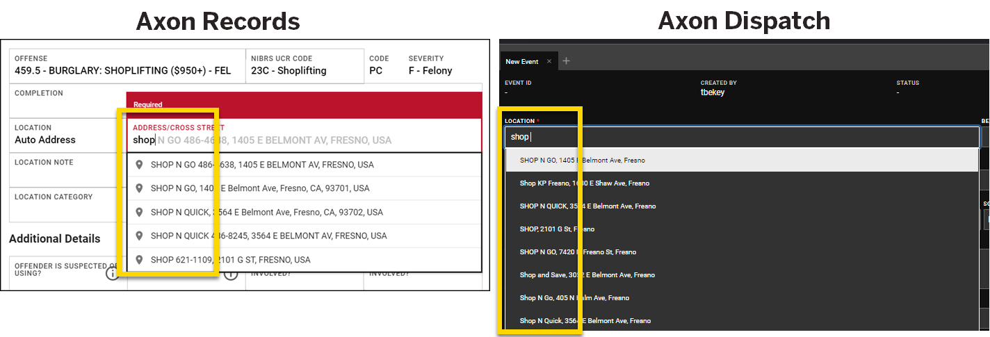Image resolution: width=990 pixels, height=337 pixels.
Task: Select Shop KP Fresno on E Shaw Ave
Action: coord(585,183)
